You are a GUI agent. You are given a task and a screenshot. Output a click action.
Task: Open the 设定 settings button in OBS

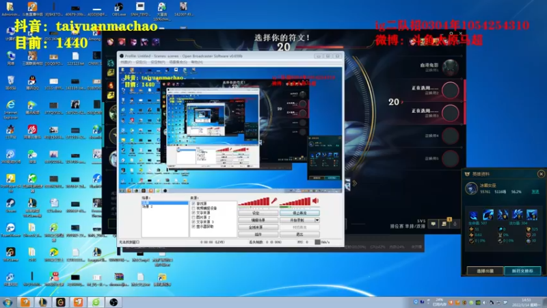[258, 213]
